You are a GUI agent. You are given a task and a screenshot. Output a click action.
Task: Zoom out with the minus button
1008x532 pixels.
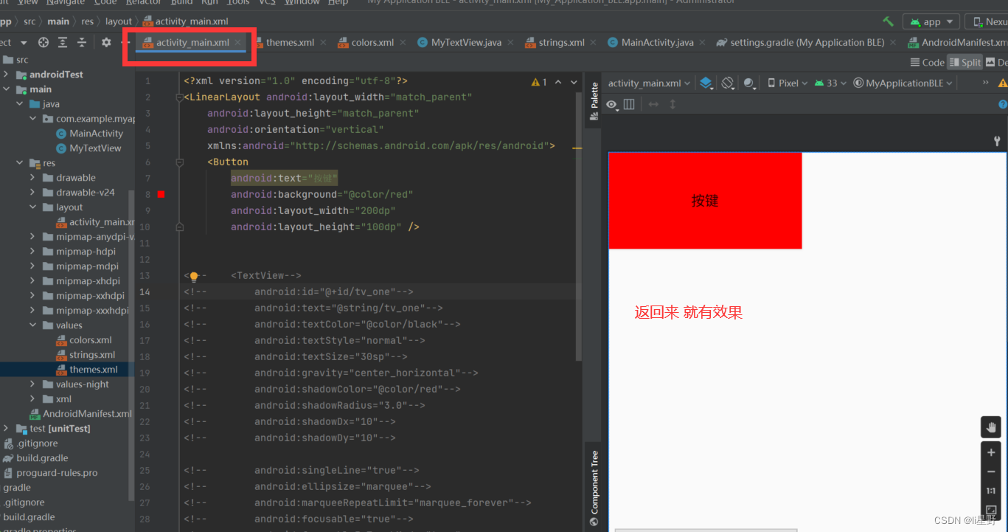[991, 471]
